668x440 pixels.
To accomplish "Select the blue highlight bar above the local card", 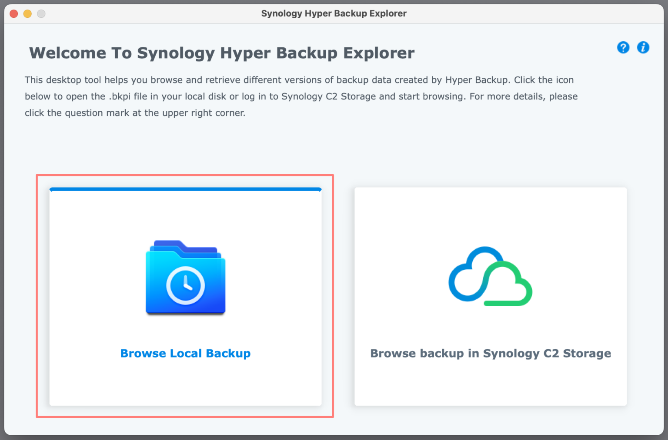I will pos(185,189).
